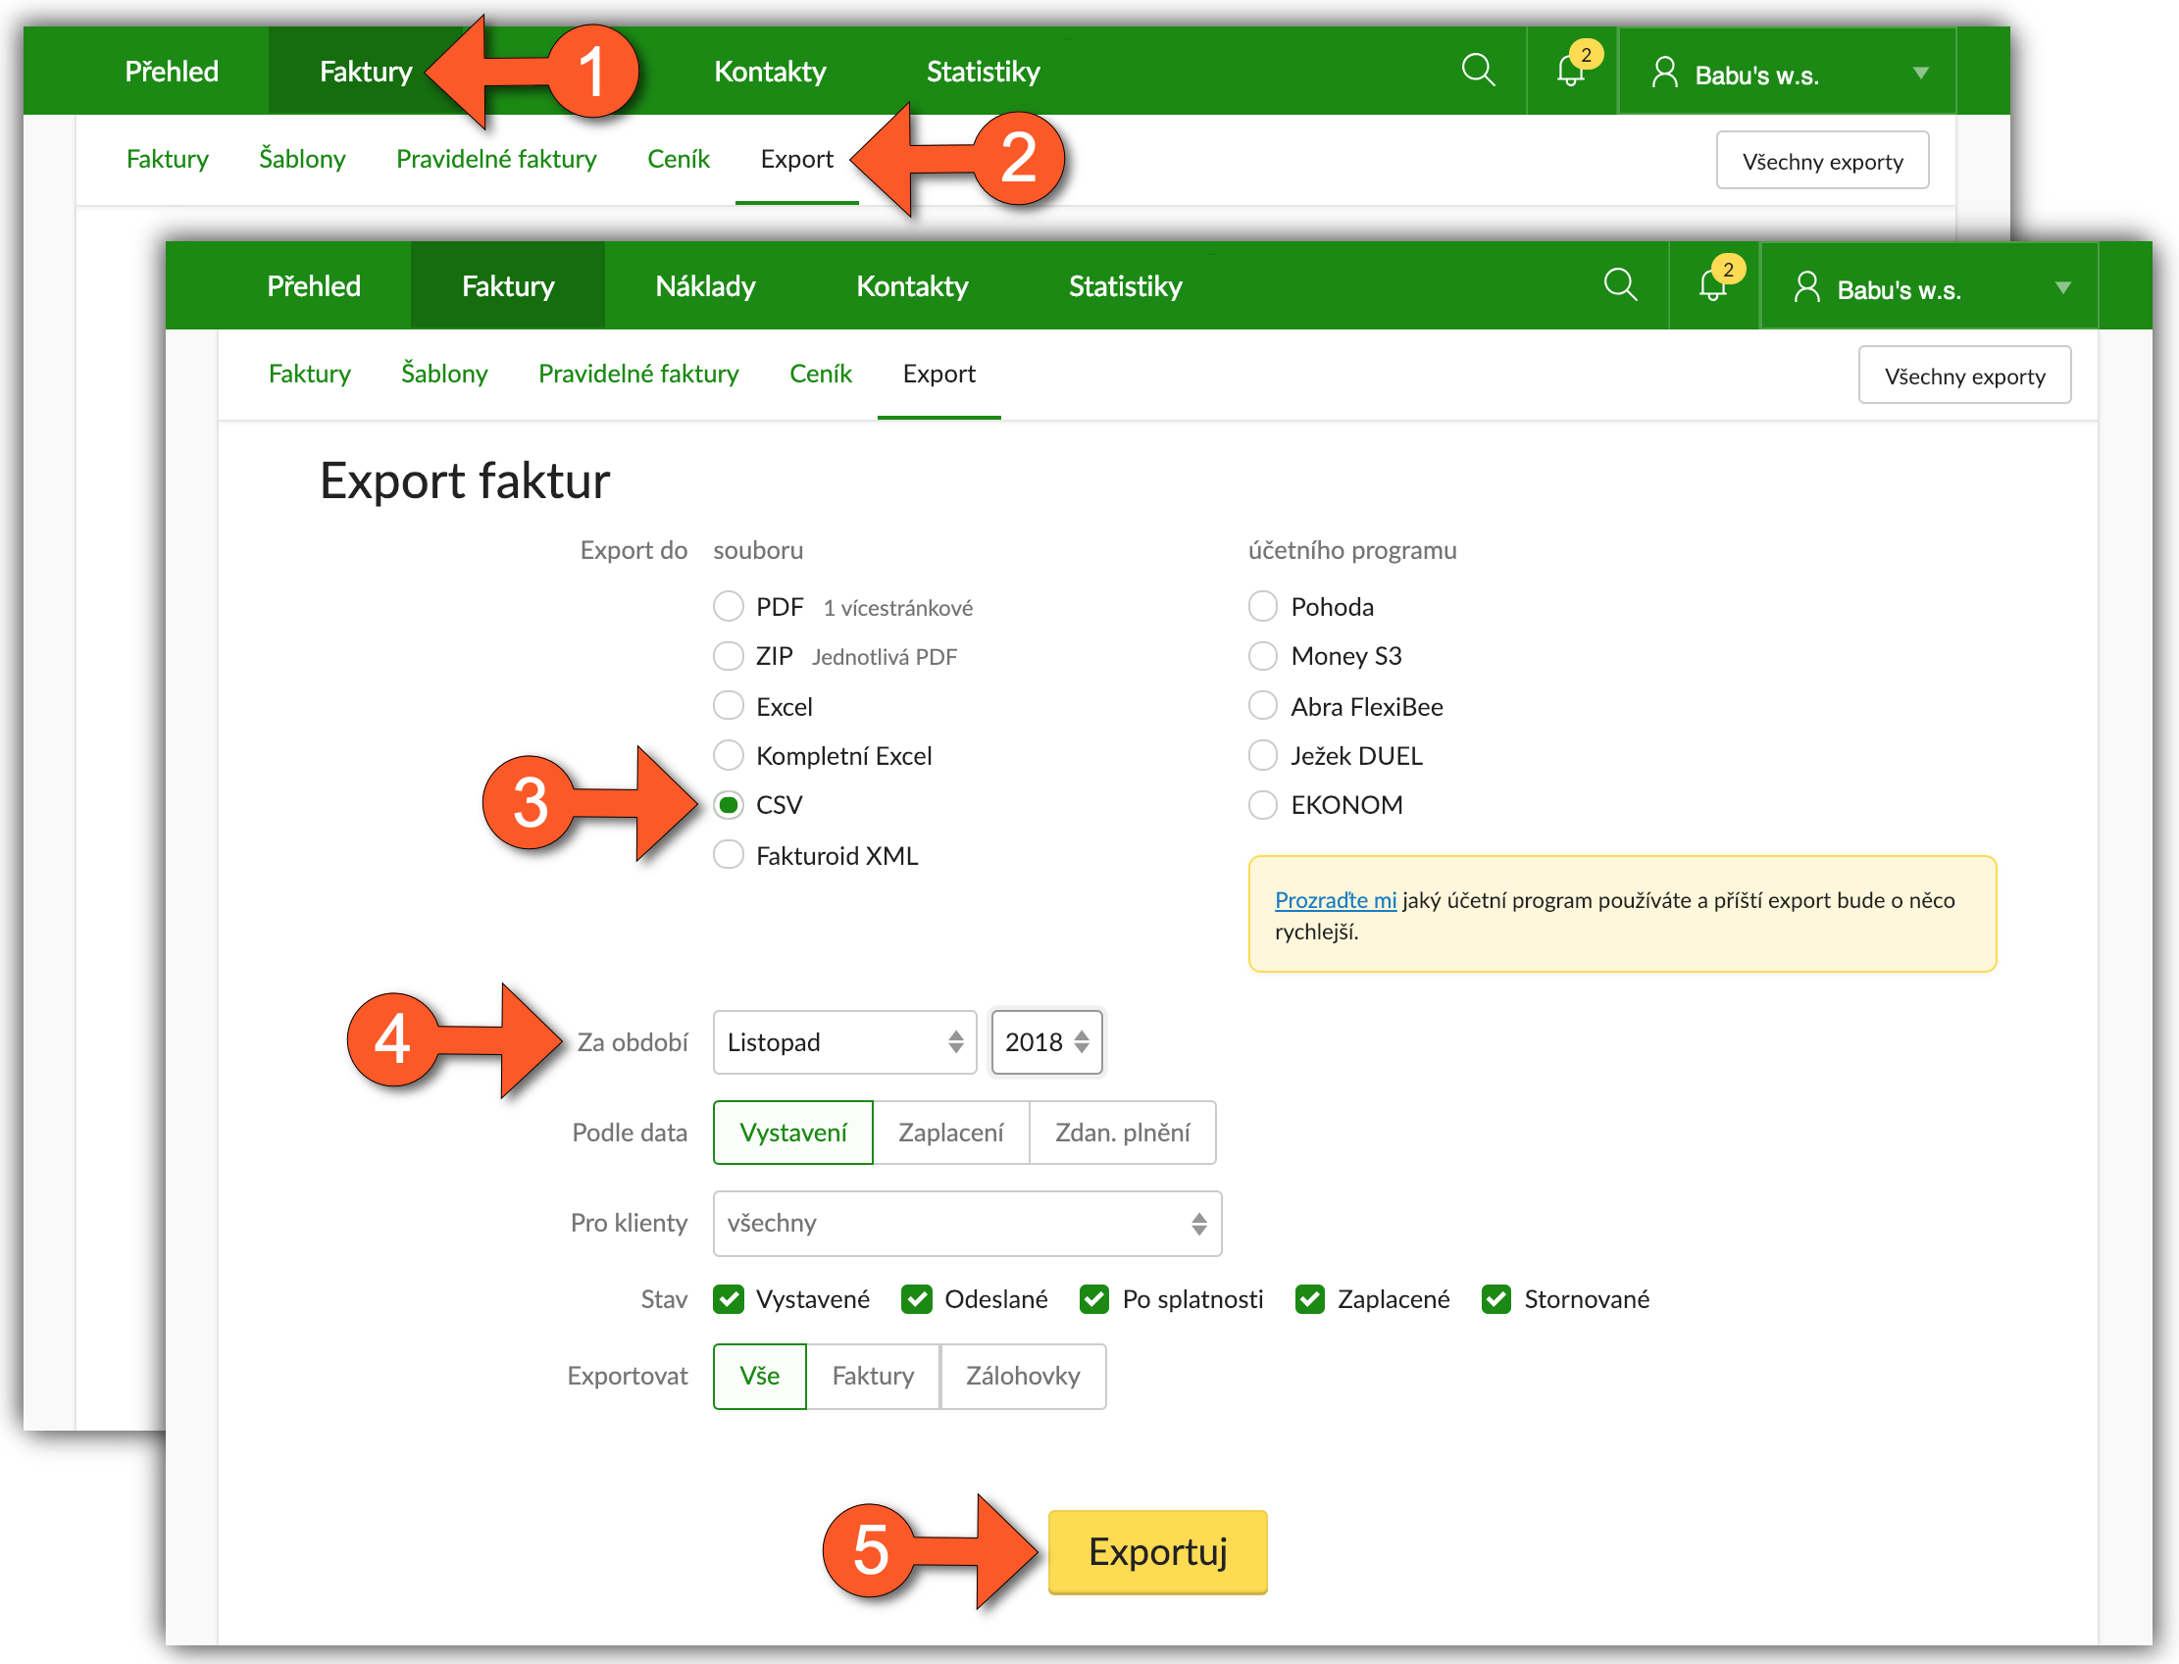This screenshot has width=2179, height=1664.
Task: Switch to Pravidelné faktury sub-tab in front window
Action: pos(637,374)
